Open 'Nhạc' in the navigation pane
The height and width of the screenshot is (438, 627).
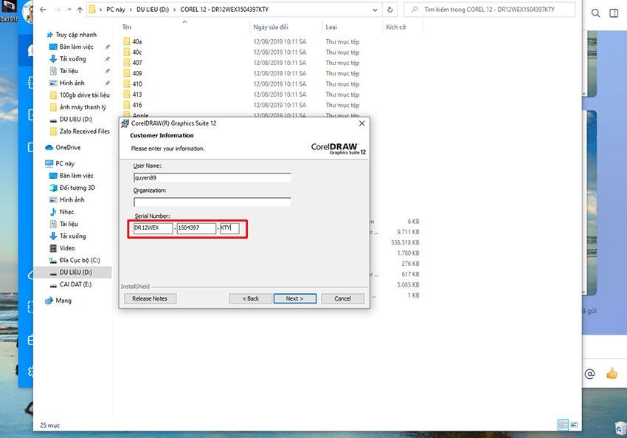point(67,212)
